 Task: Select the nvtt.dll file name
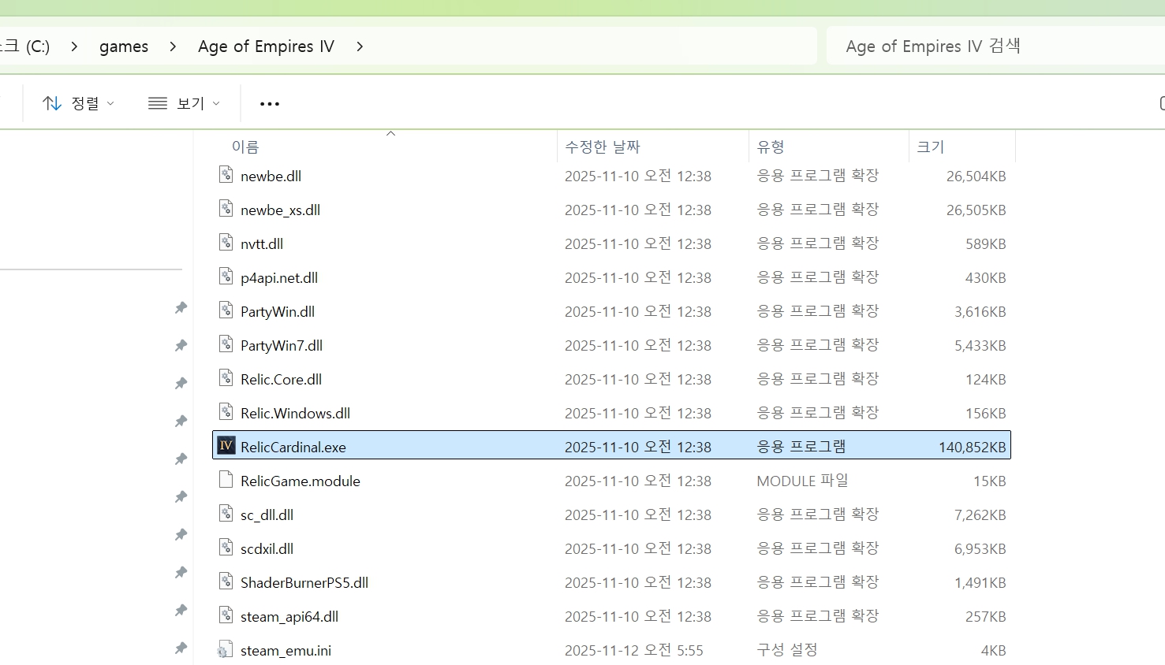262,244
